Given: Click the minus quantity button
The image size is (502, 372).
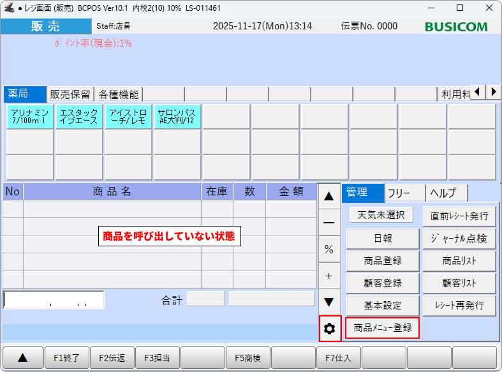Looking at the screenshot, I should click(329, 223).
